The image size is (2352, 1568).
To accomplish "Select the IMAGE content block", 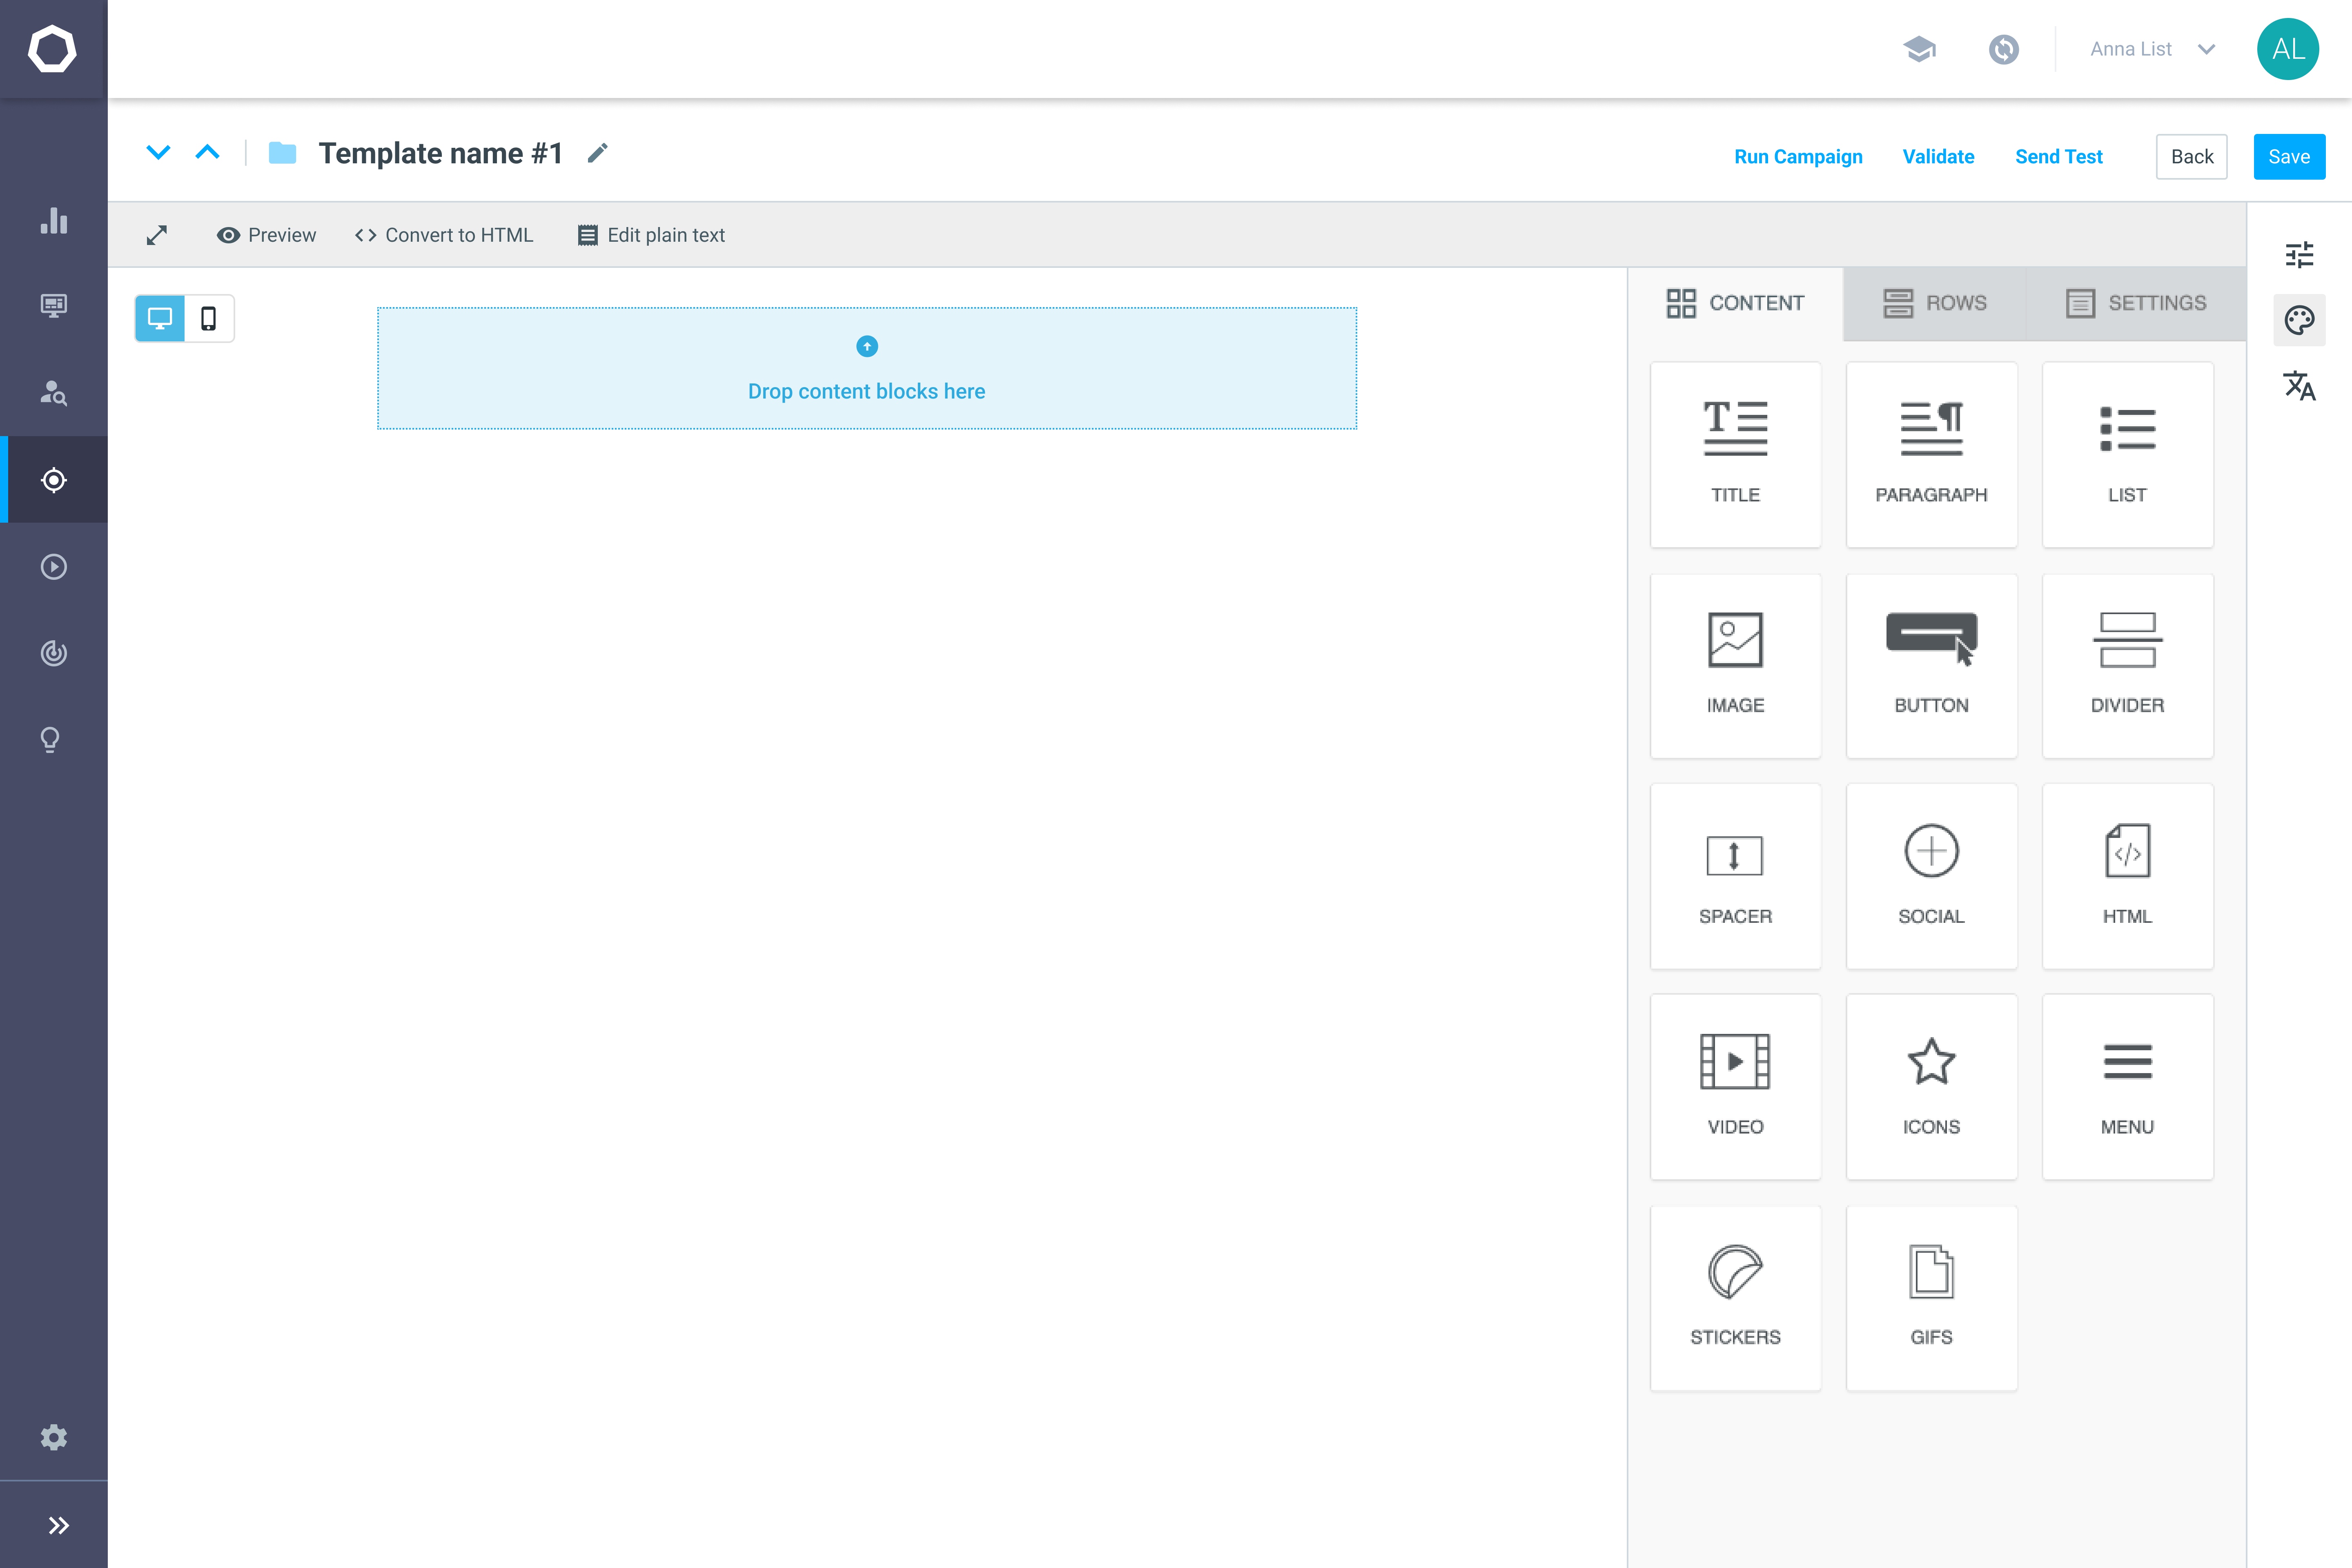I will pos(1735,665).
